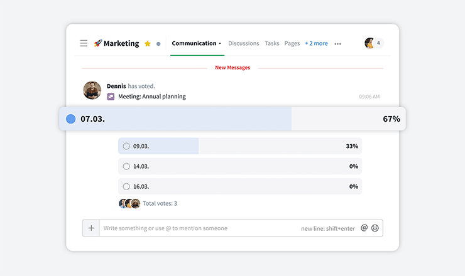
Task: Click the gray status dot beside Marketing
Action: click(158, 44)
